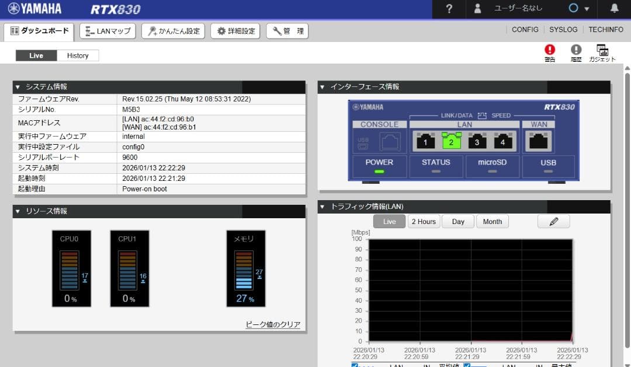Click the メモリ usage meter
The image size is (631, 367).
(x=245, y=268)
